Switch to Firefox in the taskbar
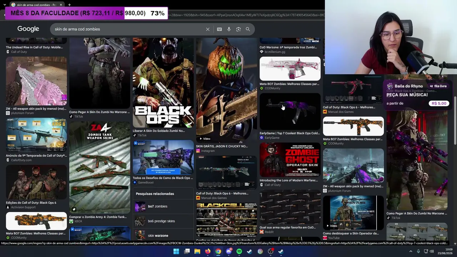The image size is (457, 257). (208, 252)
